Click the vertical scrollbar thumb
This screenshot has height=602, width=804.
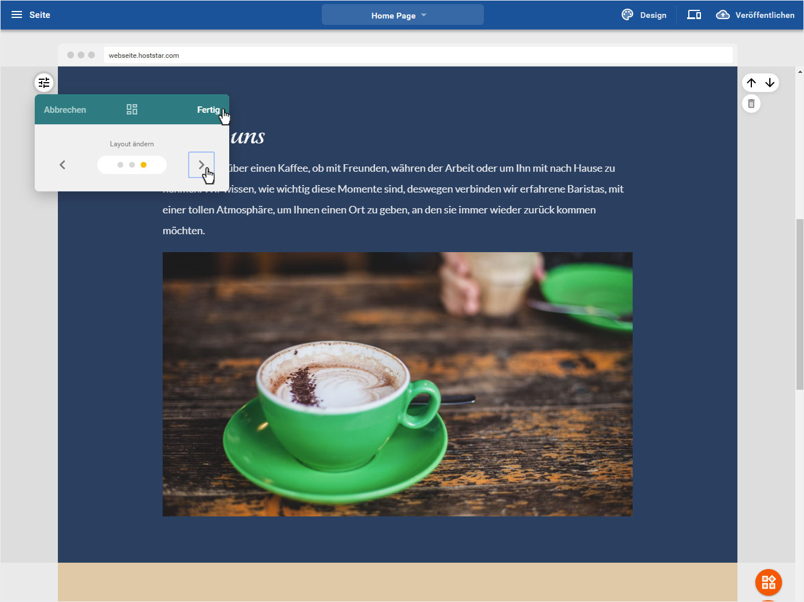800,305
